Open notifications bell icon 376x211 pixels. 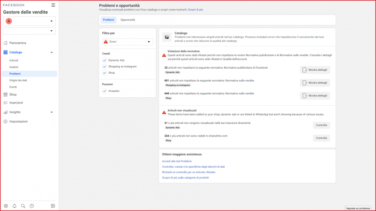(x=14, y=206)
